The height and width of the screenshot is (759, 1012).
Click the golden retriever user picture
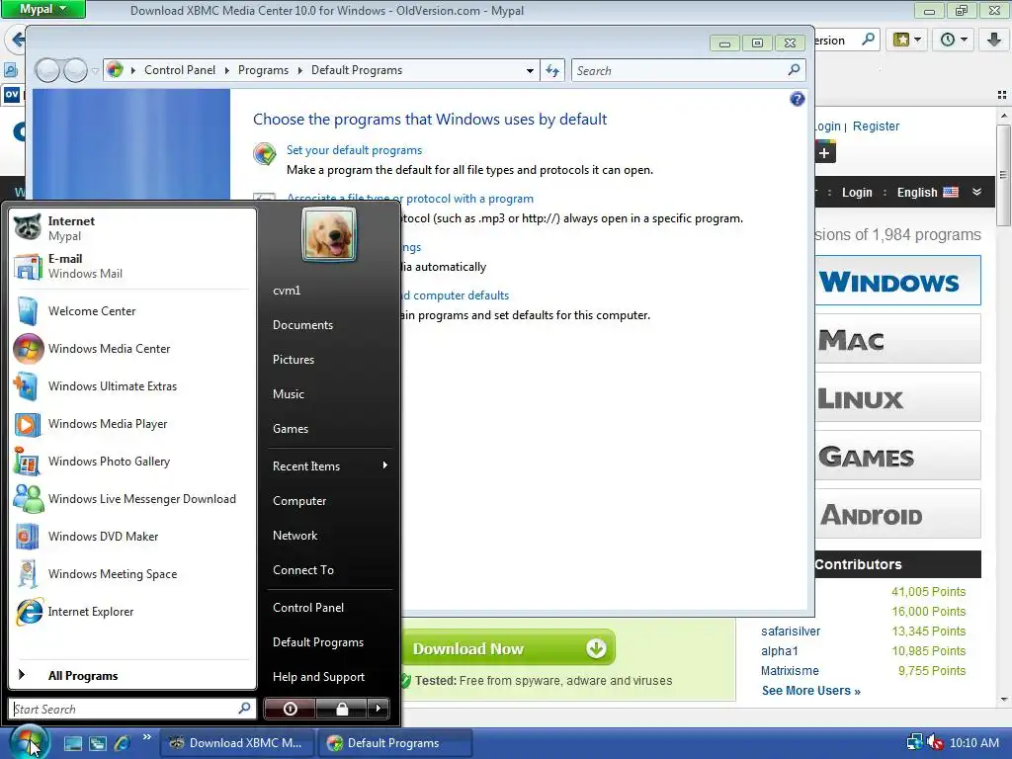tap(328, 234)
